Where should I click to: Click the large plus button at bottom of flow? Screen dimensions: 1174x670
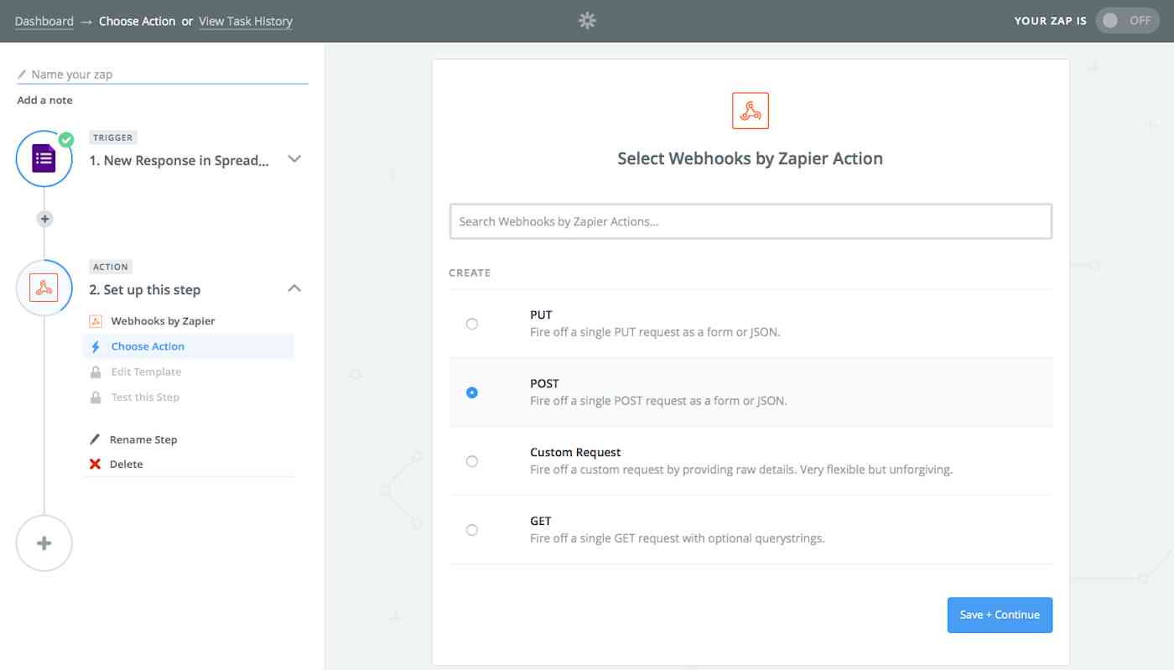coord(44,543)
